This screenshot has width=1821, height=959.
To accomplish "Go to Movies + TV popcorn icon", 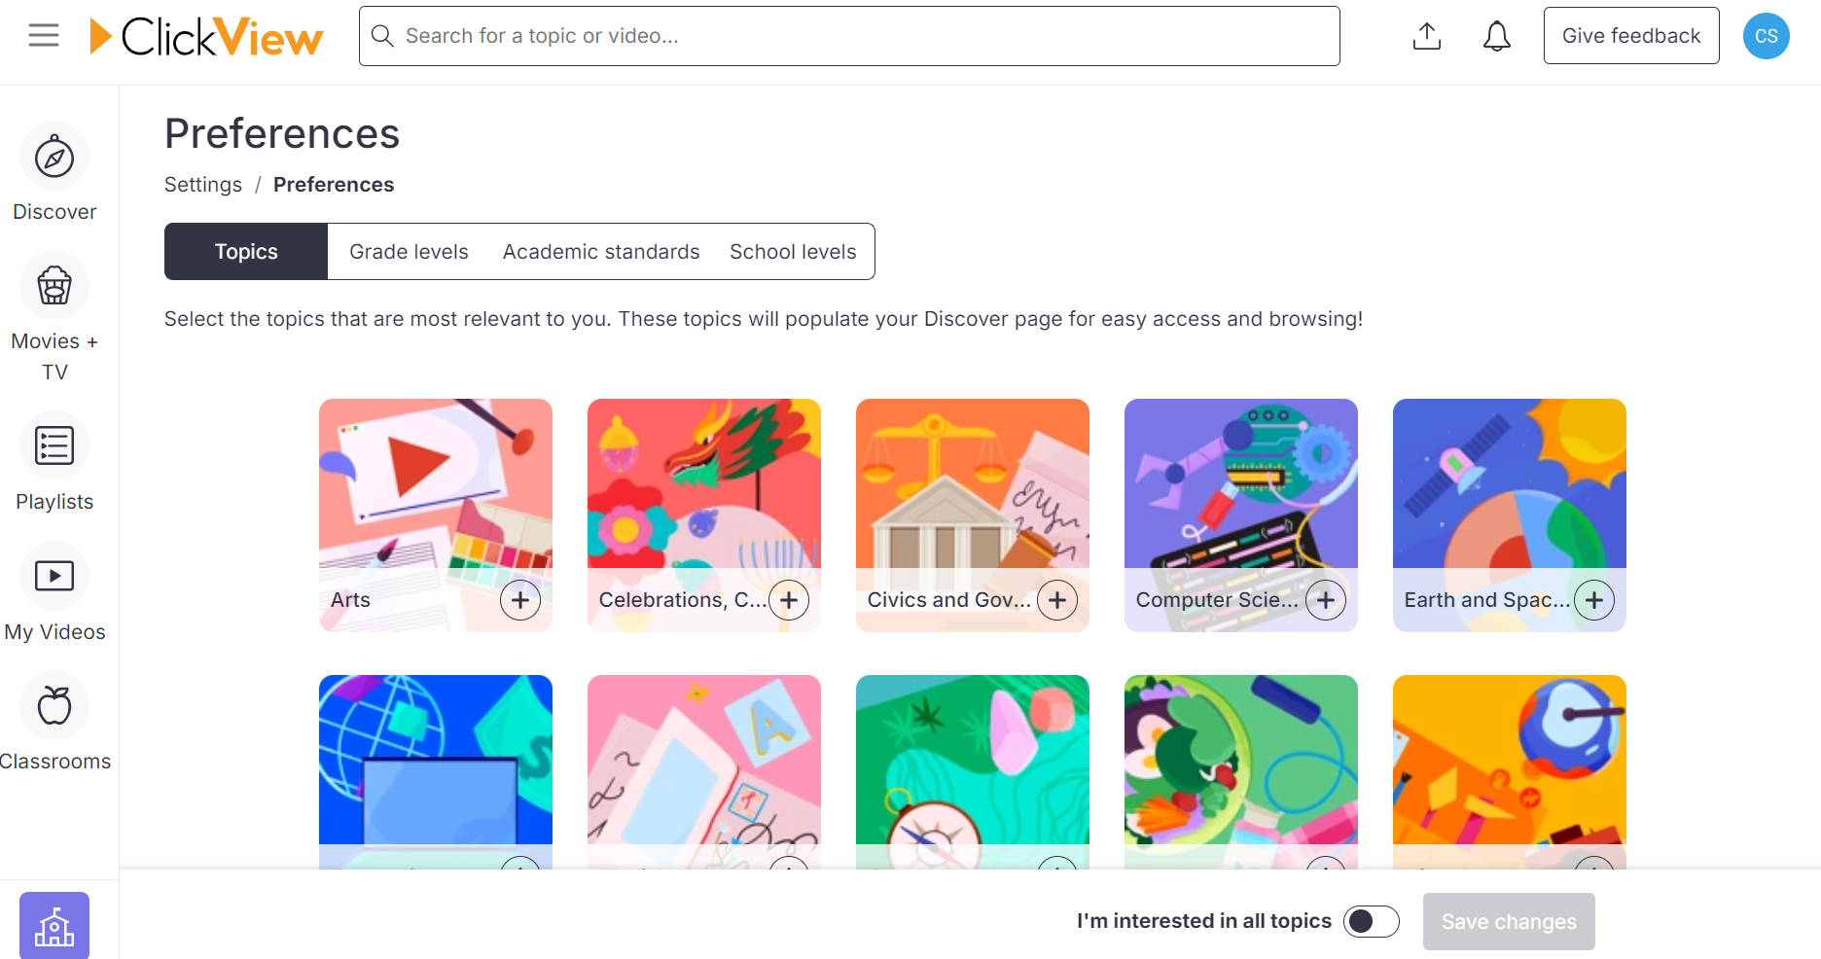I will click(x=54, y=286).
